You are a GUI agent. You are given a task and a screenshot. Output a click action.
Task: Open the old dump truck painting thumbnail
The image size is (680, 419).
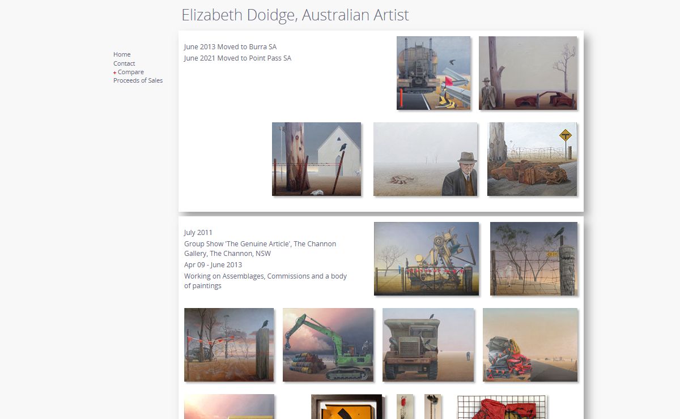click(428, 345)
